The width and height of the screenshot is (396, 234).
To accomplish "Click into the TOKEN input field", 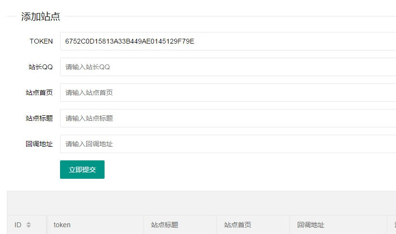I will (228, 41).
